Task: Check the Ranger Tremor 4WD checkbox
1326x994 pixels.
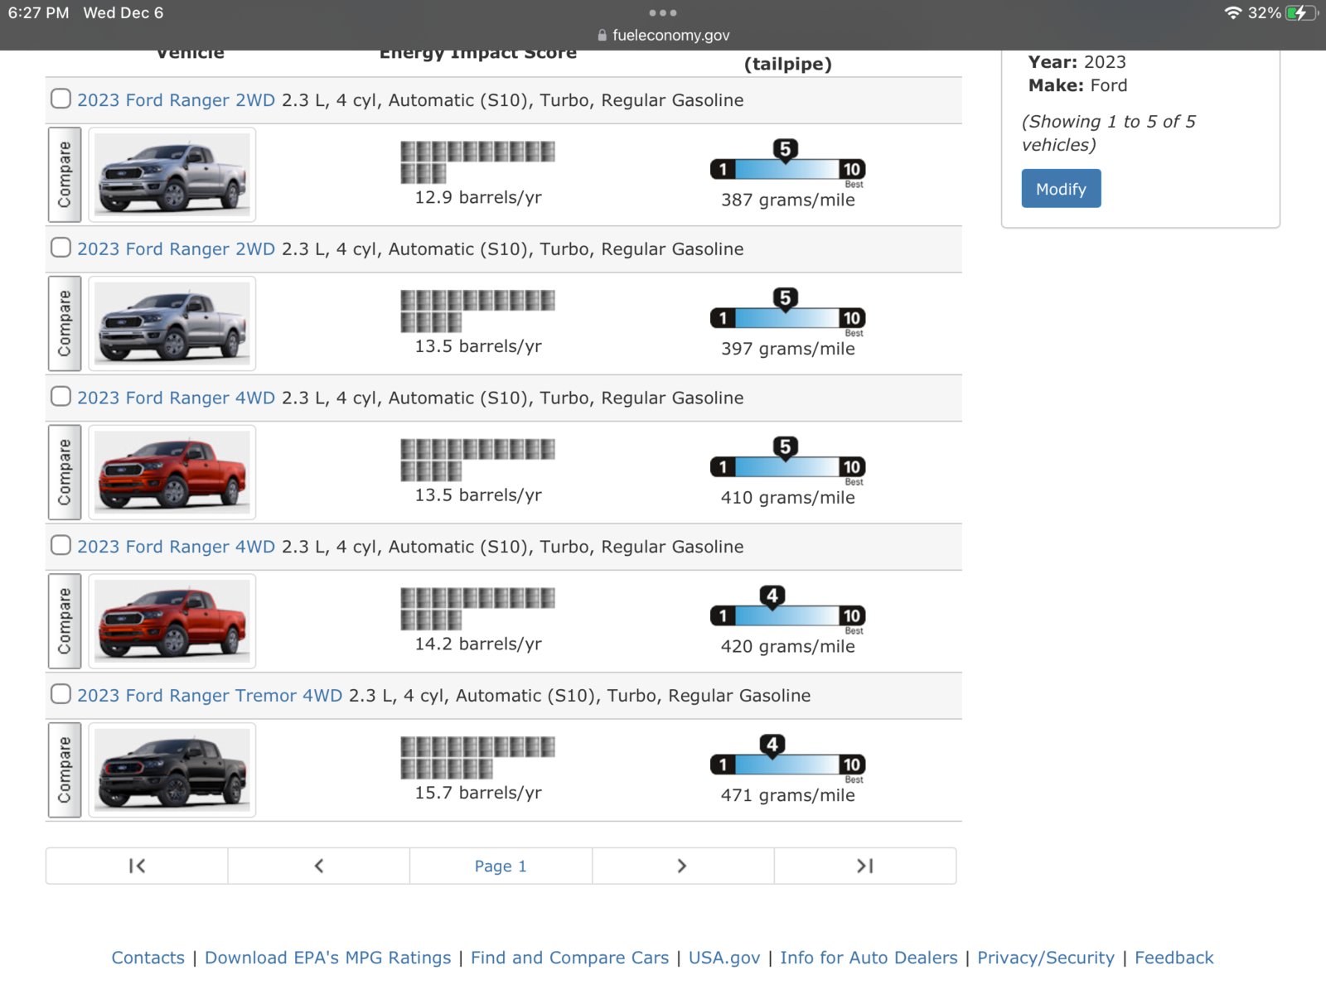Action: click(60, 694)
